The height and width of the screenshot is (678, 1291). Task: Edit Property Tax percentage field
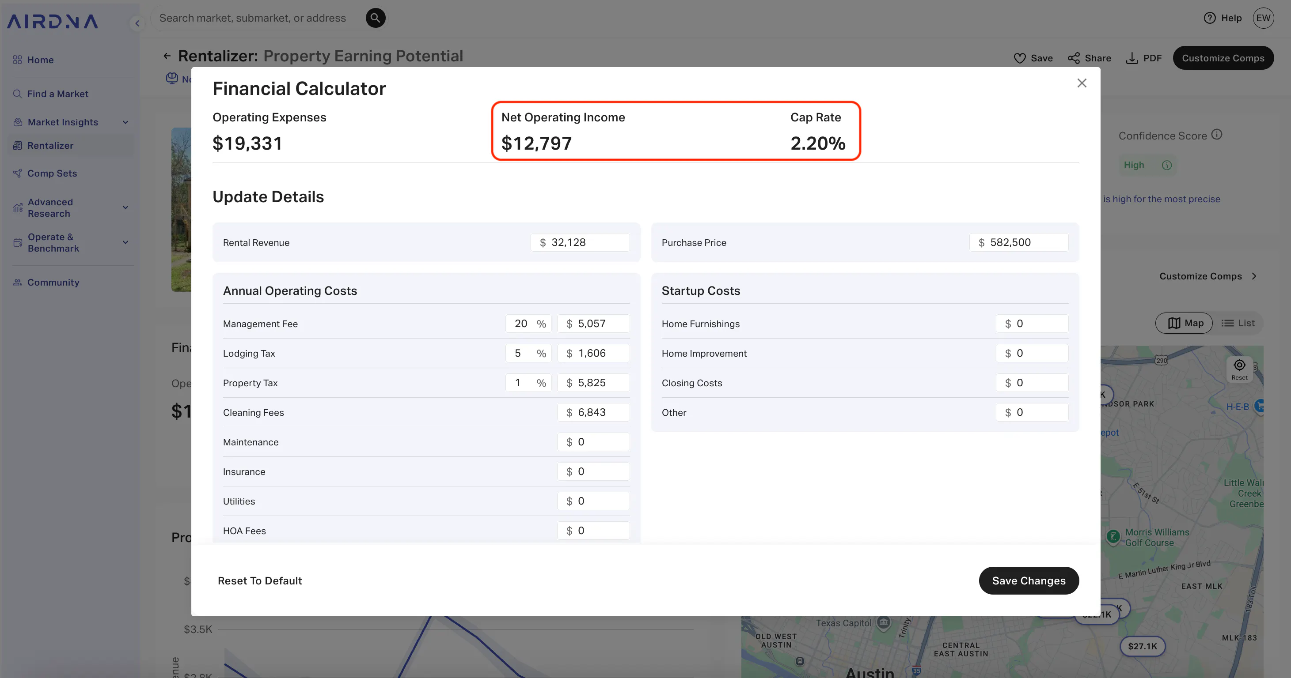coord(528,383)
